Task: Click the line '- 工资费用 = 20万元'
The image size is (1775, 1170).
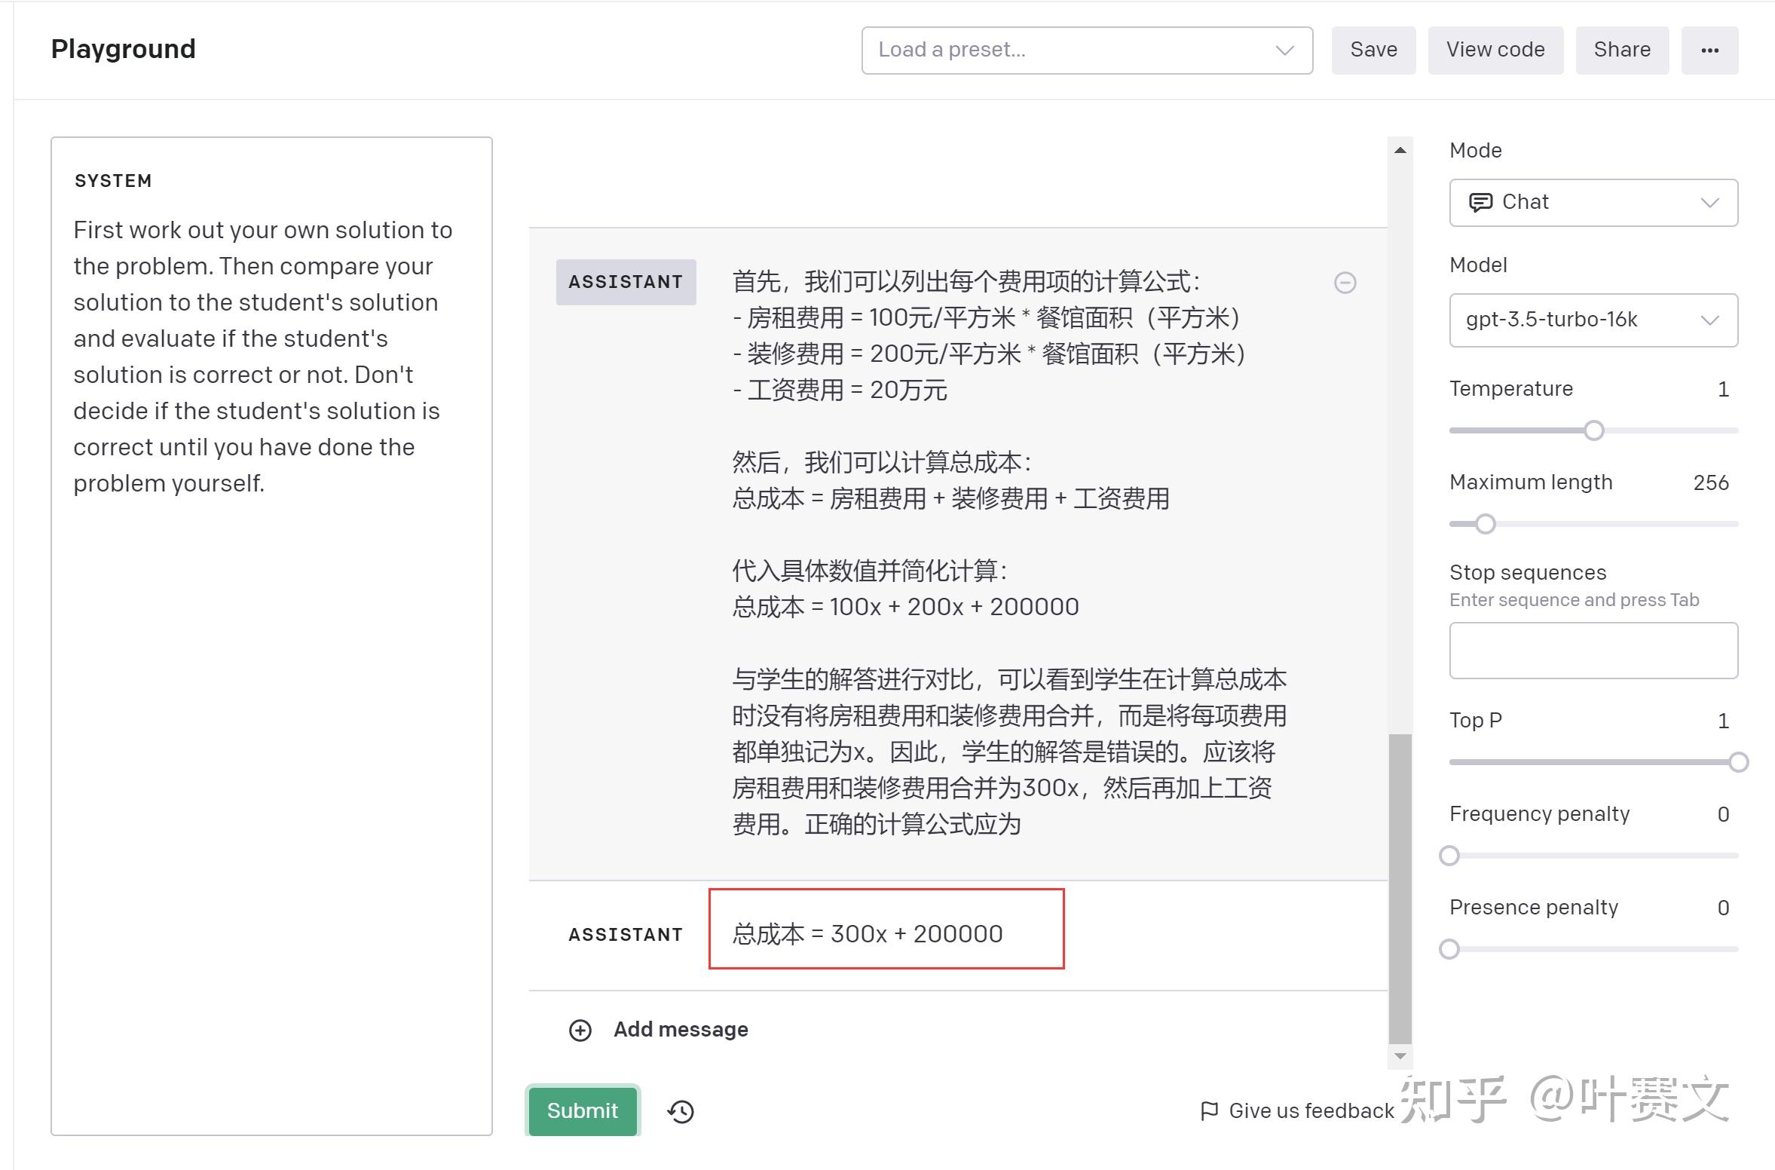Action: tap(840, 390)
